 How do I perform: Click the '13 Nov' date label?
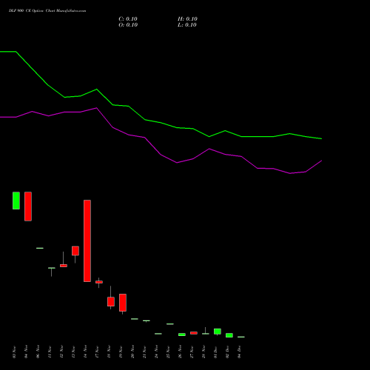pos(73,352)
